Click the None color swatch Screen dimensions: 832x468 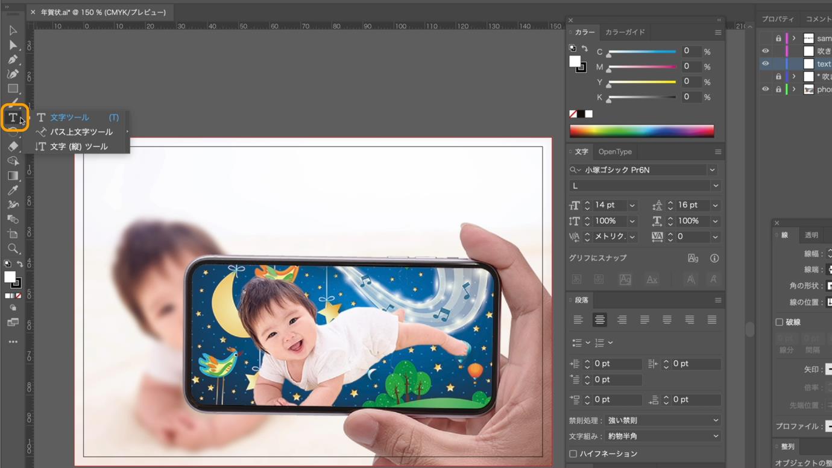point(573,114)
